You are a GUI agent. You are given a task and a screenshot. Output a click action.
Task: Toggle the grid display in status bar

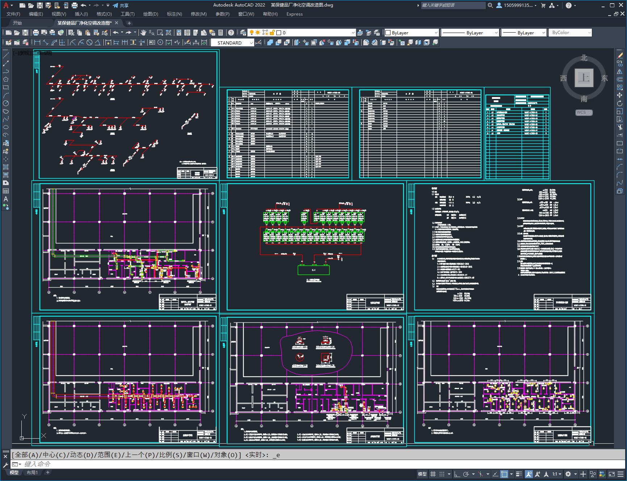coord(433,474)
